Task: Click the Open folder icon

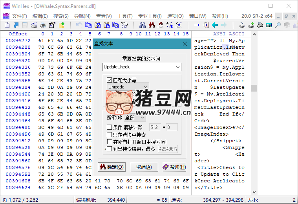Action: coord(61,25)
